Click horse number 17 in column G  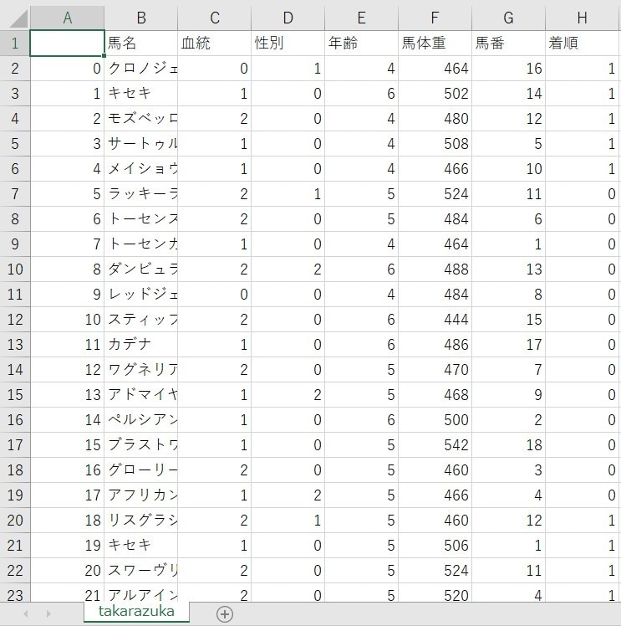[509, 344]
